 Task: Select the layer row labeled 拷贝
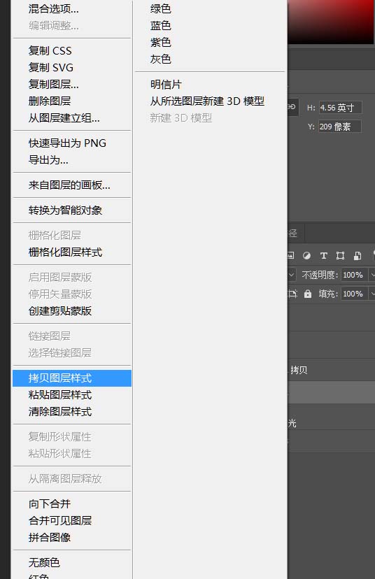331,370
